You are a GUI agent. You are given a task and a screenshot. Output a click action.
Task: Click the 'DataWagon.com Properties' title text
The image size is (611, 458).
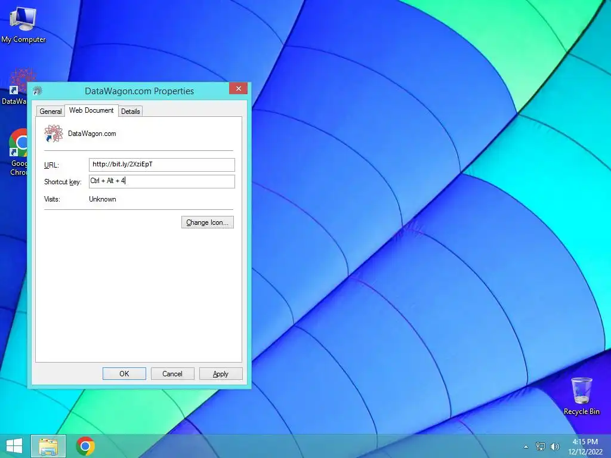139,91
